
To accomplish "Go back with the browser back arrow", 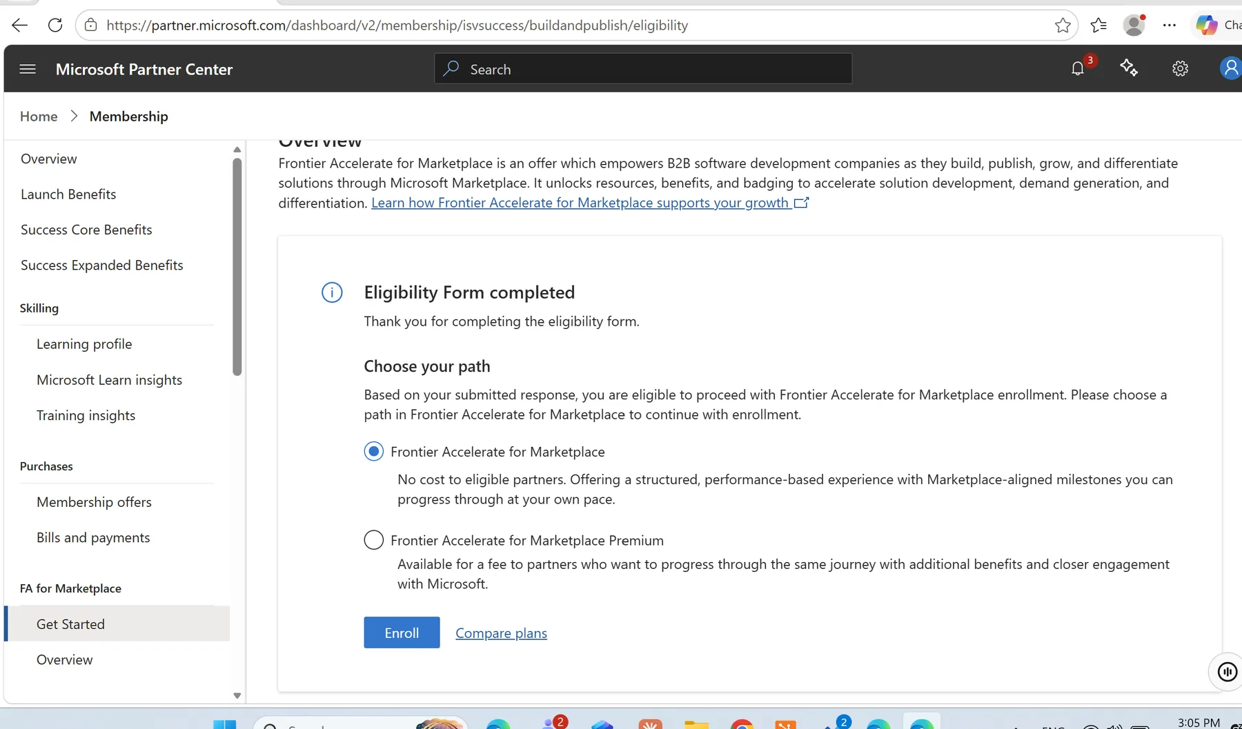I will [19, 26].
